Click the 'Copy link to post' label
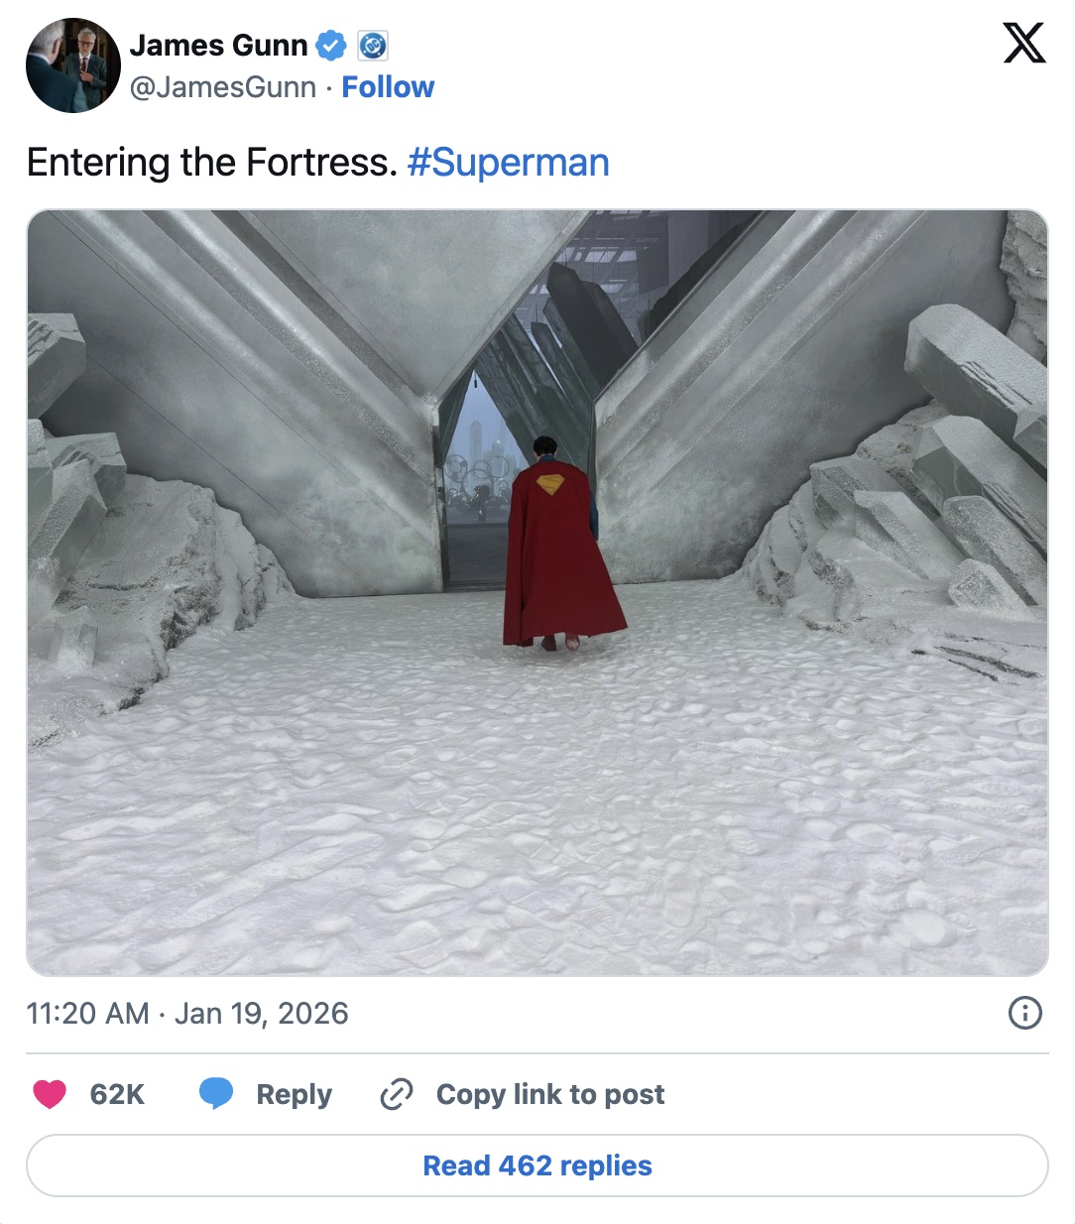1075x1224 pixels. [x=549, y=1094]
